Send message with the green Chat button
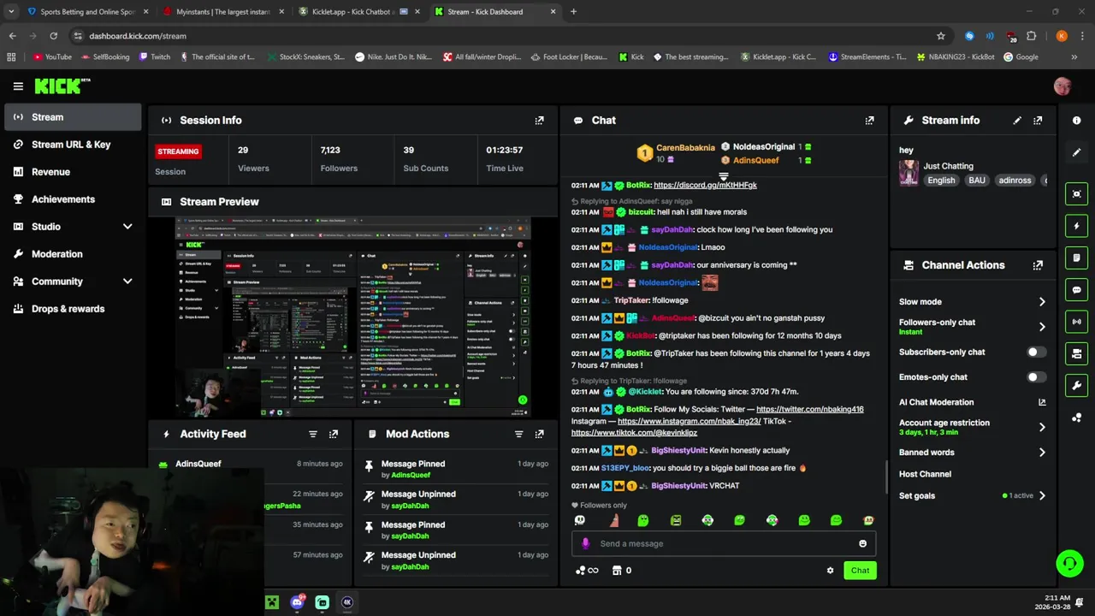The height and width of the screenshot is (616, 1095). pyautogui.click(x=860, y=571)
